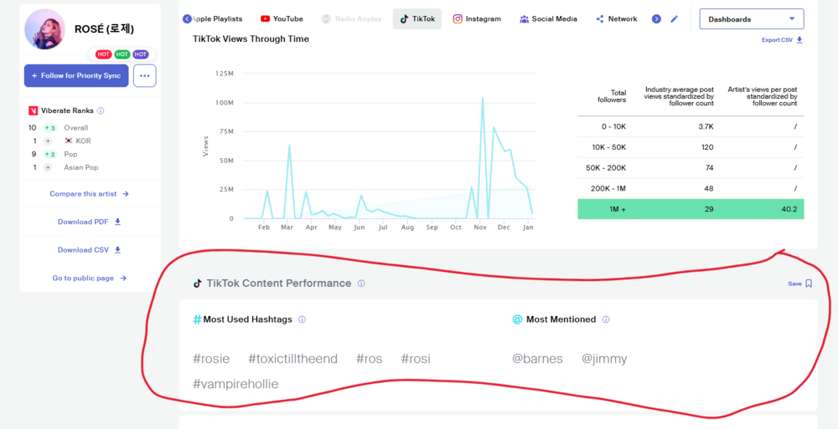Select the Social Media tab
838x429 pixels.
click(x=548, y=19)
